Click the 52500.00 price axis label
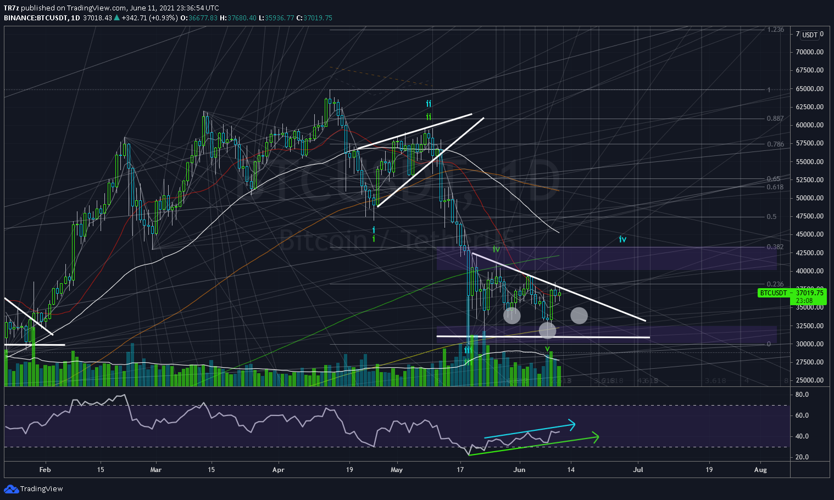Image resolution: width=834 pixels, height=500 pixels. point(809,180)
